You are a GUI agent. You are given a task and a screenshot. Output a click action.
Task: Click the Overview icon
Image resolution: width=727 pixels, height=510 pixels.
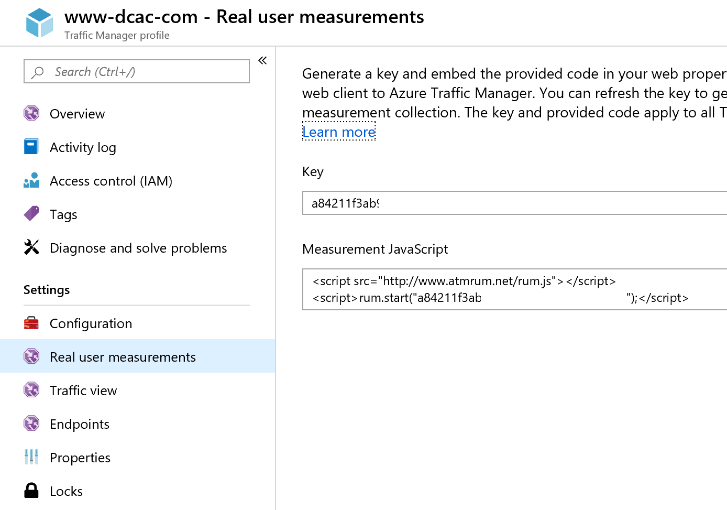click(x=31, y=113)
